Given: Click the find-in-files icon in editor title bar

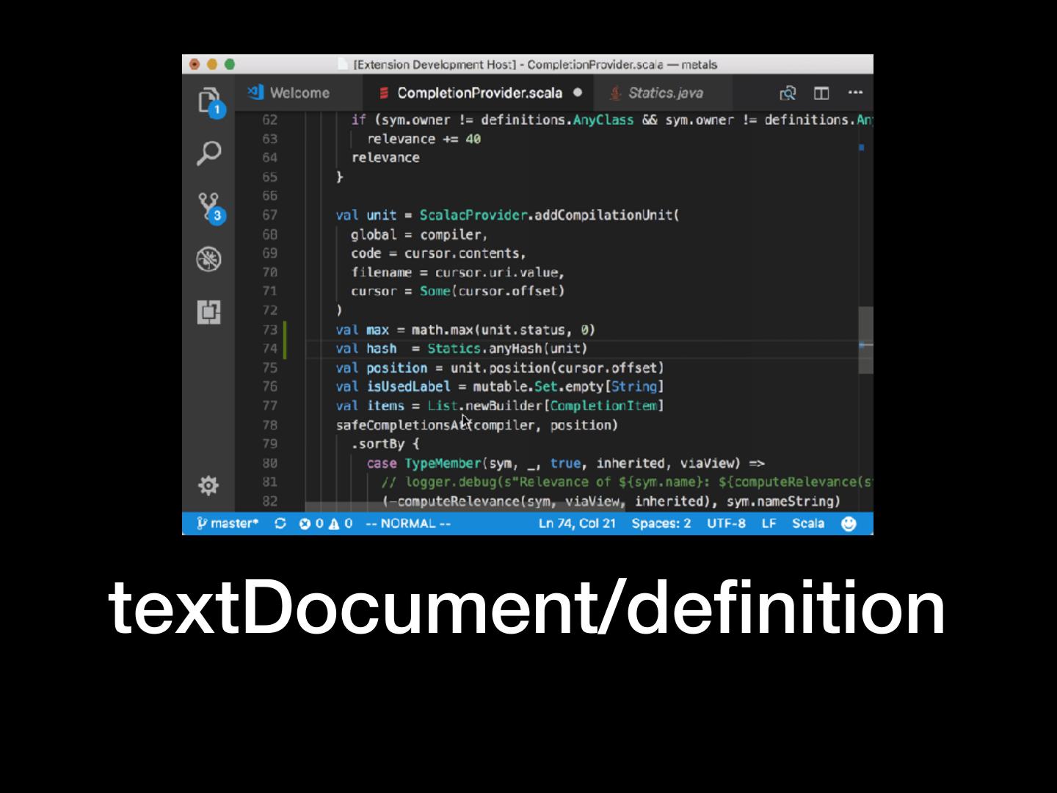Looking at the screenshot, I should point(788,93).
